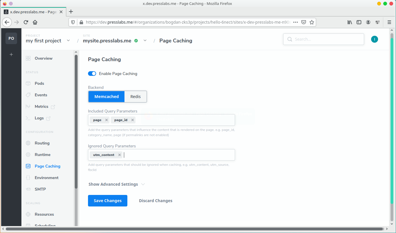Click the Overview grid icon
This screenshot has height=233, width=396.
point(28,58)
